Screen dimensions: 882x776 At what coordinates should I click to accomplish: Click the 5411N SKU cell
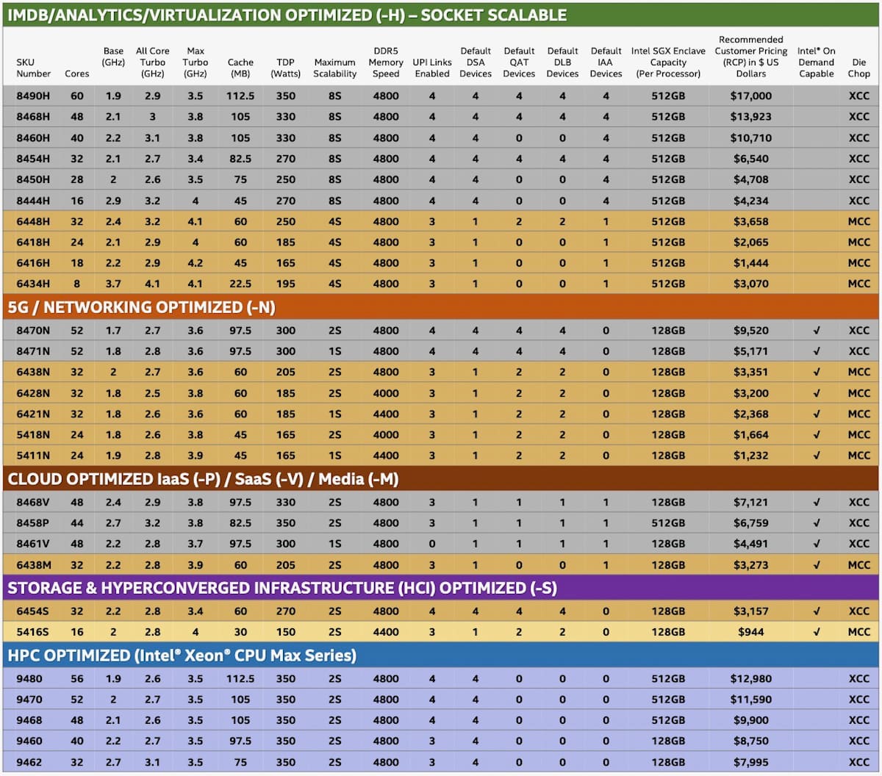click(33, 456)
